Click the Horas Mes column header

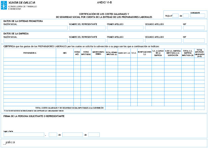tap(77, 53)
